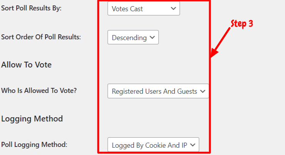Click the Poll Logging Method label
285x155 pixels.
[x=34, y=145]
